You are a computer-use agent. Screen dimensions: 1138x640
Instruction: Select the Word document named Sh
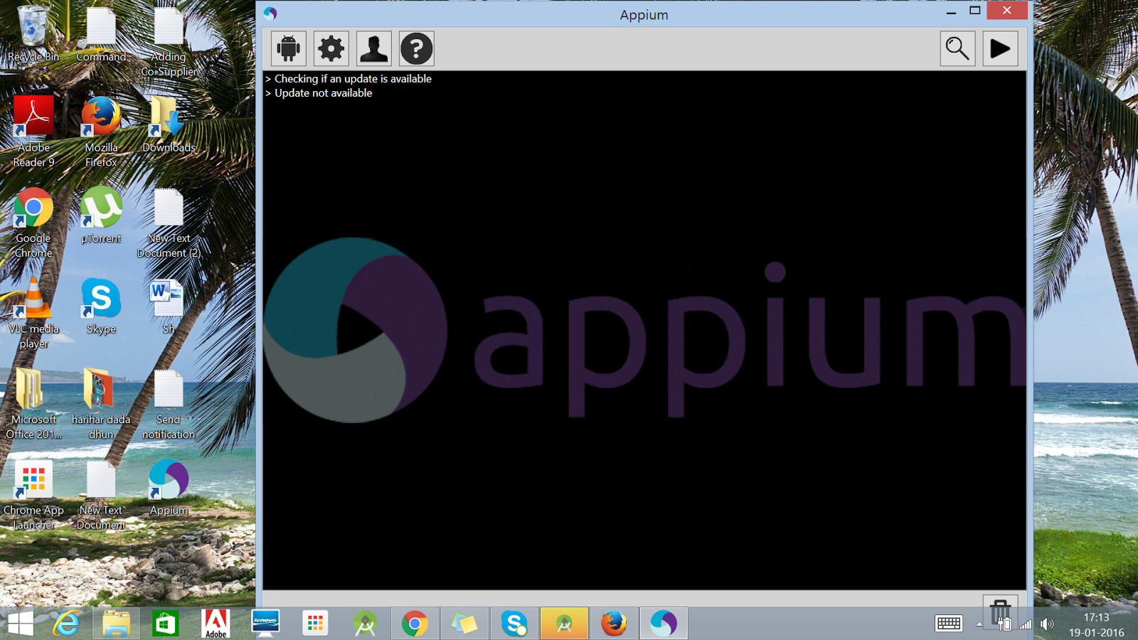click(169, 306)
